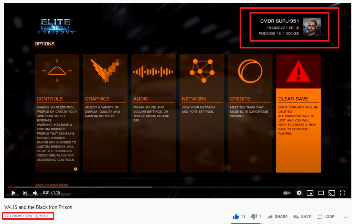
Task: Click the graphics winged emblem icon
Action: tap(105, 70)
